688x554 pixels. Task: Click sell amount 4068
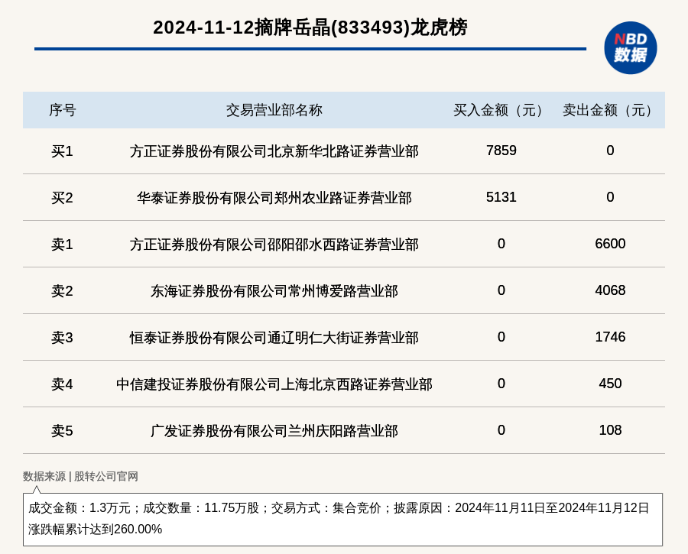pyautogui.click(x=610, y=290)
